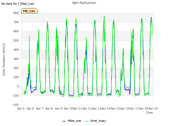Click the blue RNet_wat legend swatch
Viewport: 169px width, 126px height.
64,121
